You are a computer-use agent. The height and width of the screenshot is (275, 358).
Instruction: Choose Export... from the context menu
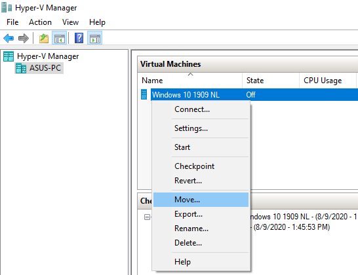click(x=201, y=214)
